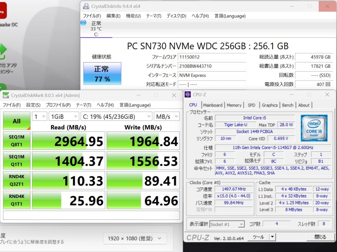The image size is (337, 252).
Task: Run the RND4K Q32T1 test
Action: [x=17, y=180]
